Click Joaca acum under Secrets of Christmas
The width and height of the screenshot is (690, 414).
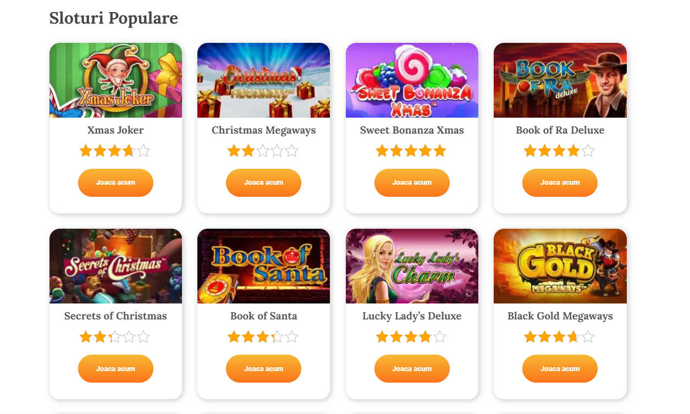(x=115, y=368)
